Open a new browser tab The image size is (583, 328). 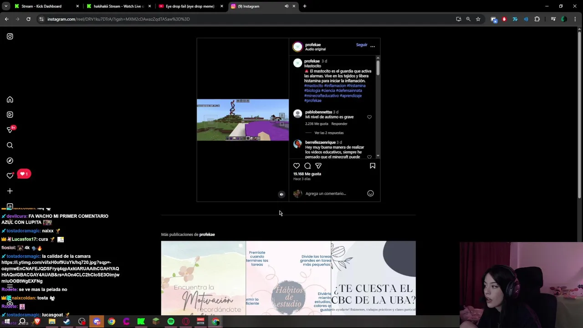[305, 6]
